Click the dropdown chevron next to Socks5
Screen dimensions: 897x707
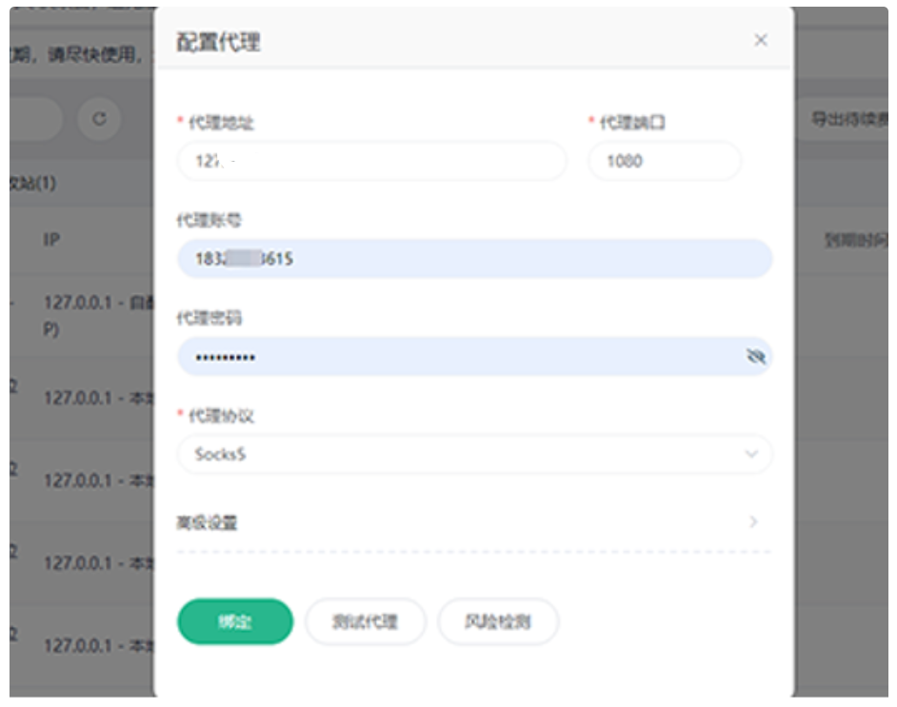753,454
